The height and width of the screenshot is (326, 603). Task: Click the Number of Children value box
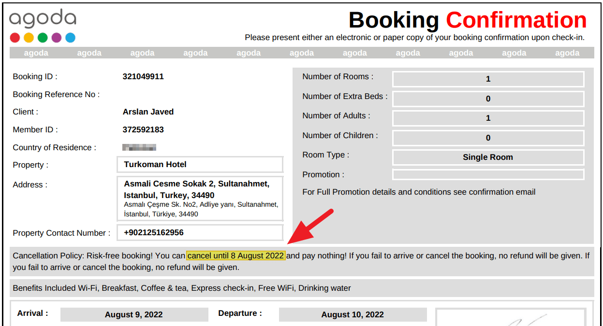488,138
